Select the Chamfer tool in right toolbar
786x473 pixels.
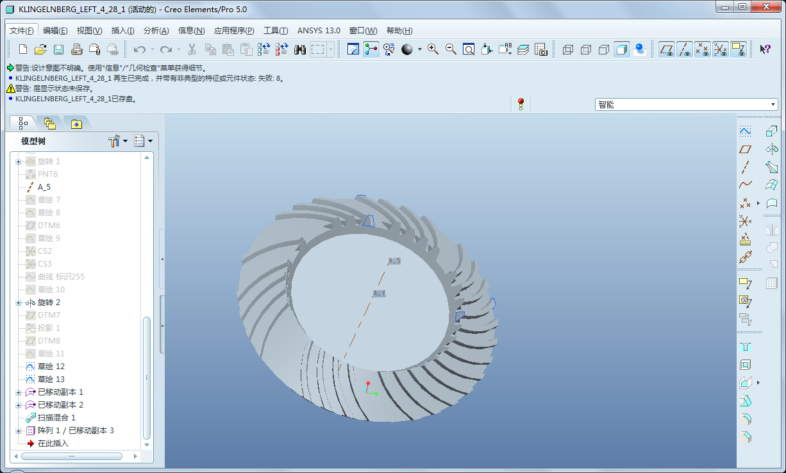(x=745, y=437)
